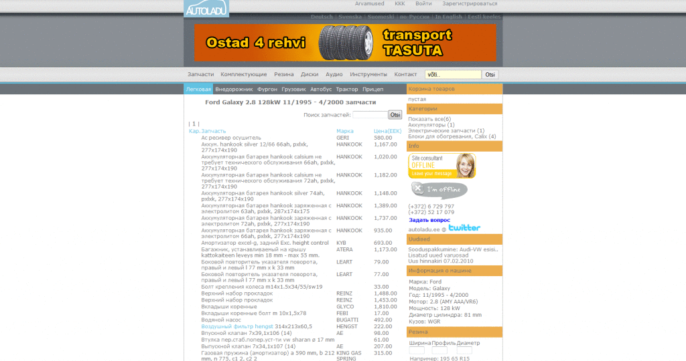Click Otsi button beside top search field
Viewport: 686px width, 361px height.
(x=490, y=75)
